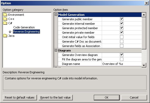The width and height of the screenshot is (150, 103).
Task: Open the Code Generation options
Action: pos(24,27)
